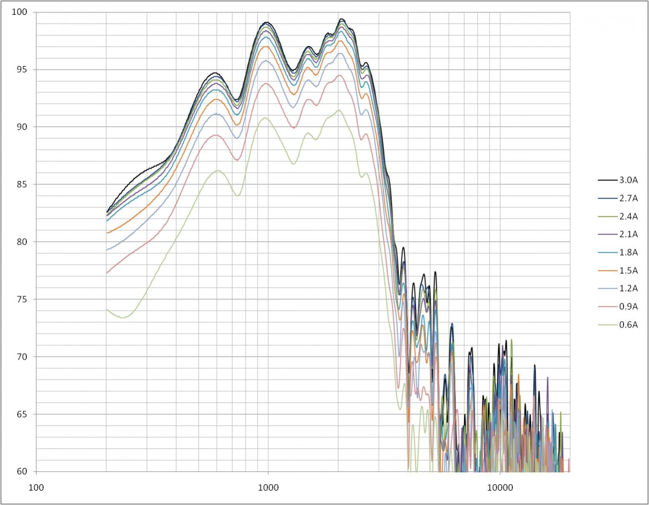649x505 pixels.
Task: Select the 2.7A legend entry
Action: 618,198
